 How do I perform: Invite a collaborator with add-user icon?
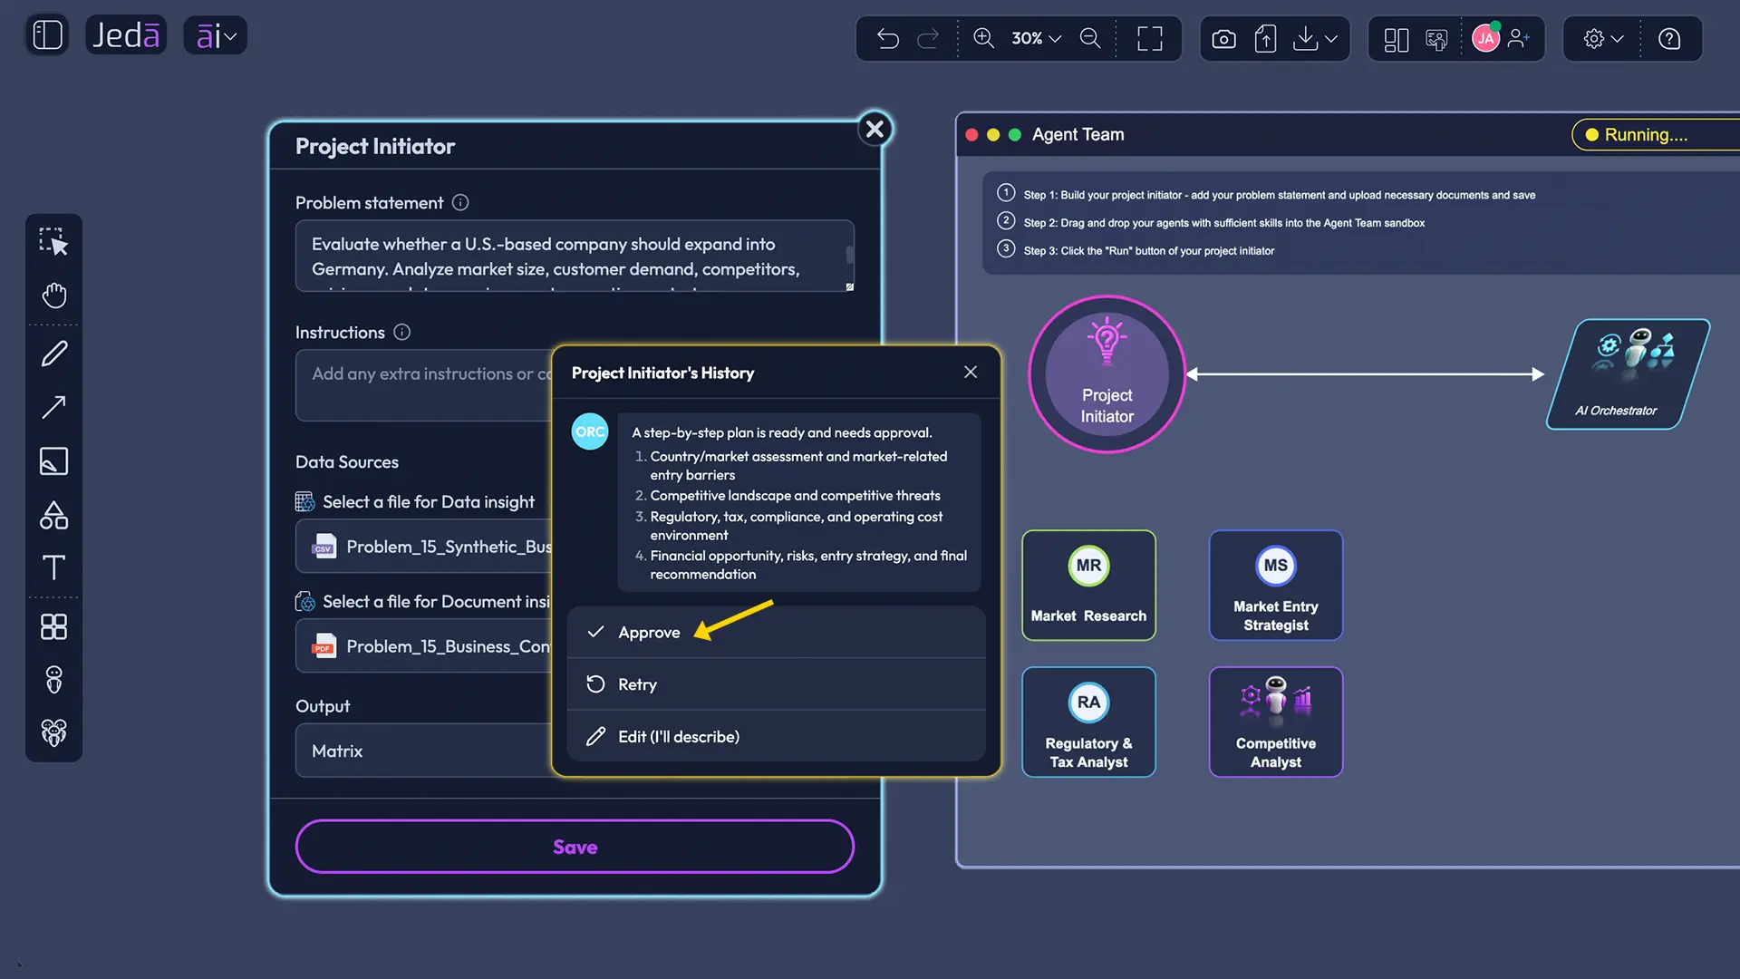pyautogui.click(x=1519, y=38)
